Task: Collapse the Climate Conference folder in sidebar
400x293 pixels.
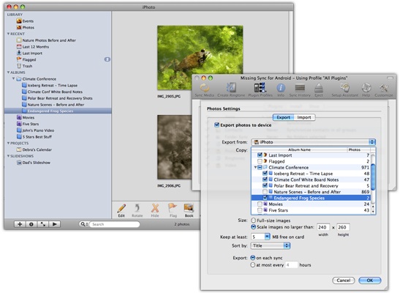Action: (13, 78)
